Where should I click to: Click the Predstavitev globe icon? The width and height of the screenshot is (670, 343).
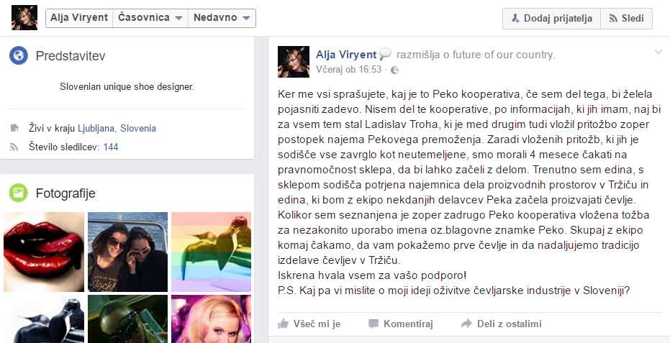coord(19,56)
